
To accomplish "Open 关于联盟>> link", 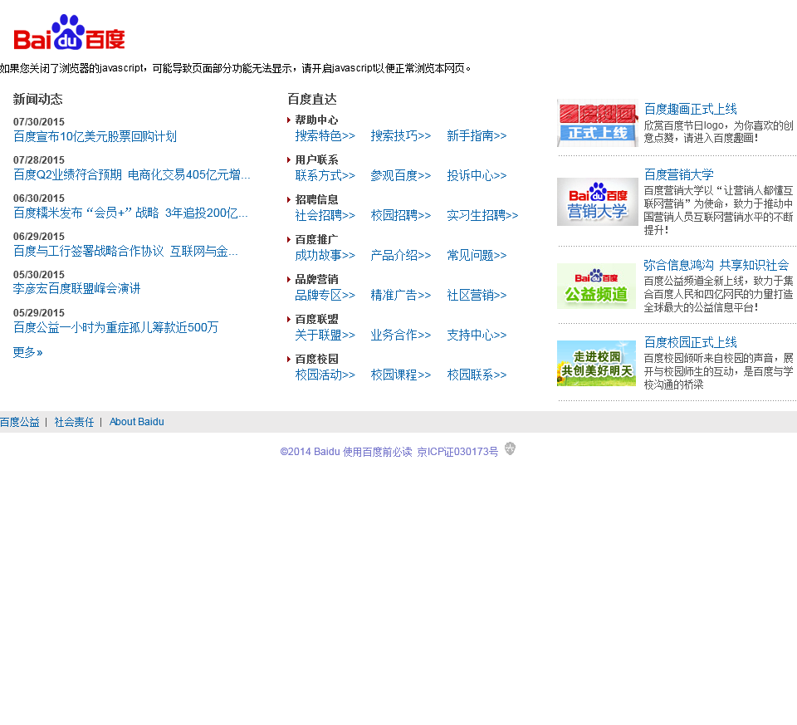I will click(325, 335).
